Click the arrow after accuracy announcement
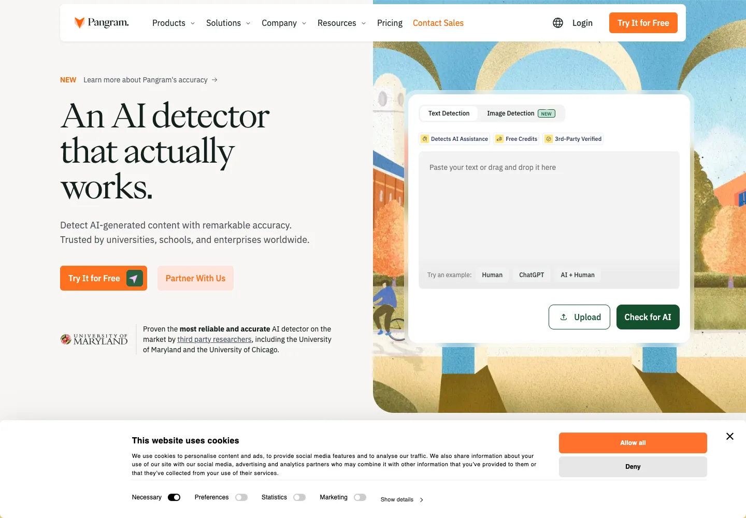Screen dimensions: 746x518 (214, 80)
